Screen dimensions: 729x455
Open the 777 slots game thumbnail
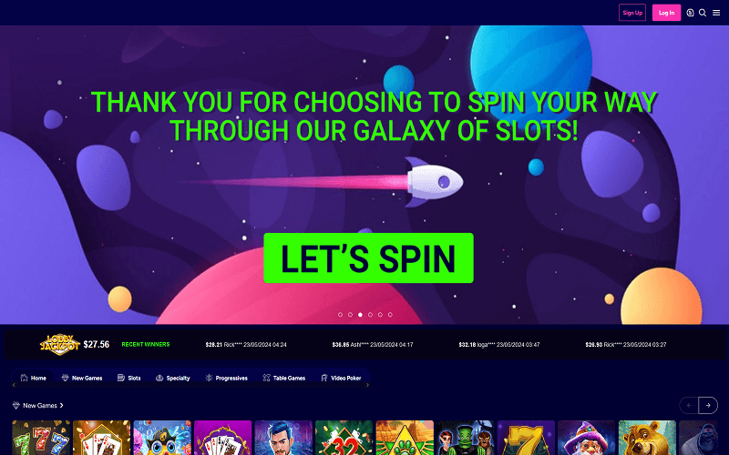(41, 438)
